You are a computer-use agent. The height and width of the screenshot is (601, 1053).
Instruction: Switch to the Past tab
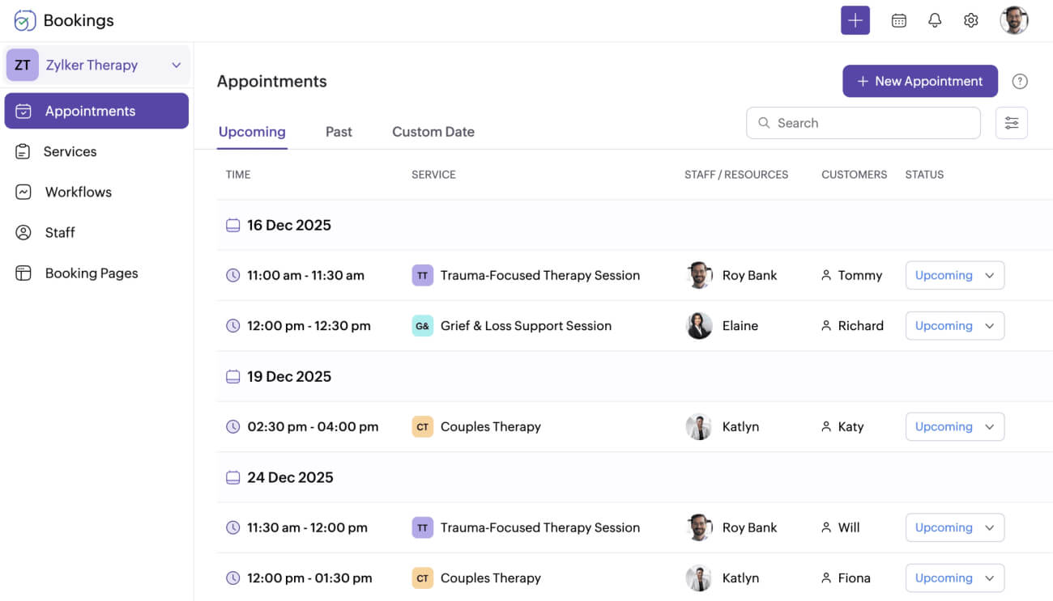[339, 131]
